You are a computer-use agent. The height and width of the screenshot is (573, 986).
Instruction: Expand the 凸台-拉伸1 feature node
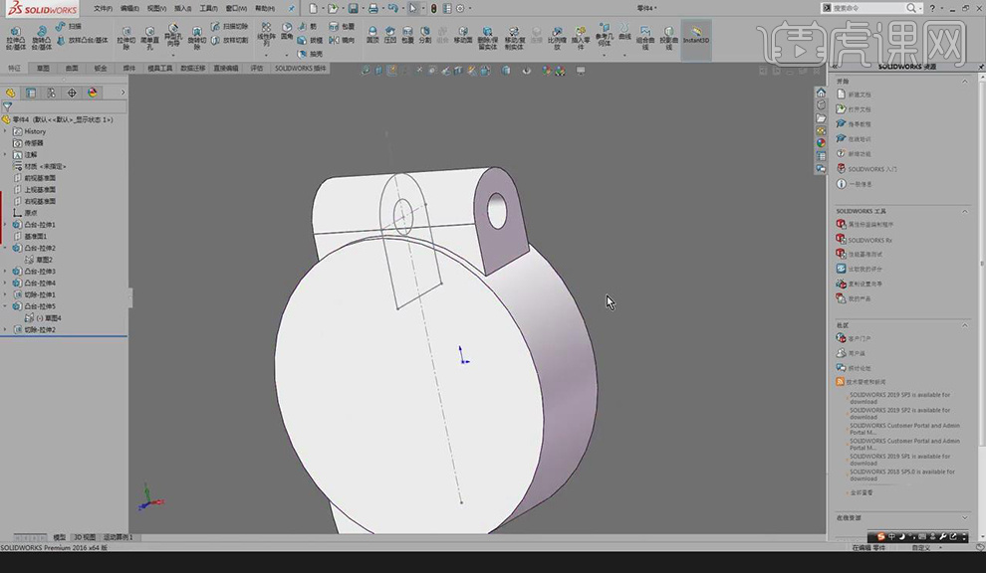pyautogui.click(x=5, y=225)
